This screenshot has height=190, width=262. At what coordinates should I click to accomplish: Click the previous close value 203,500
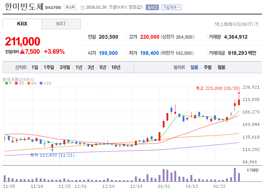[108, 37]
